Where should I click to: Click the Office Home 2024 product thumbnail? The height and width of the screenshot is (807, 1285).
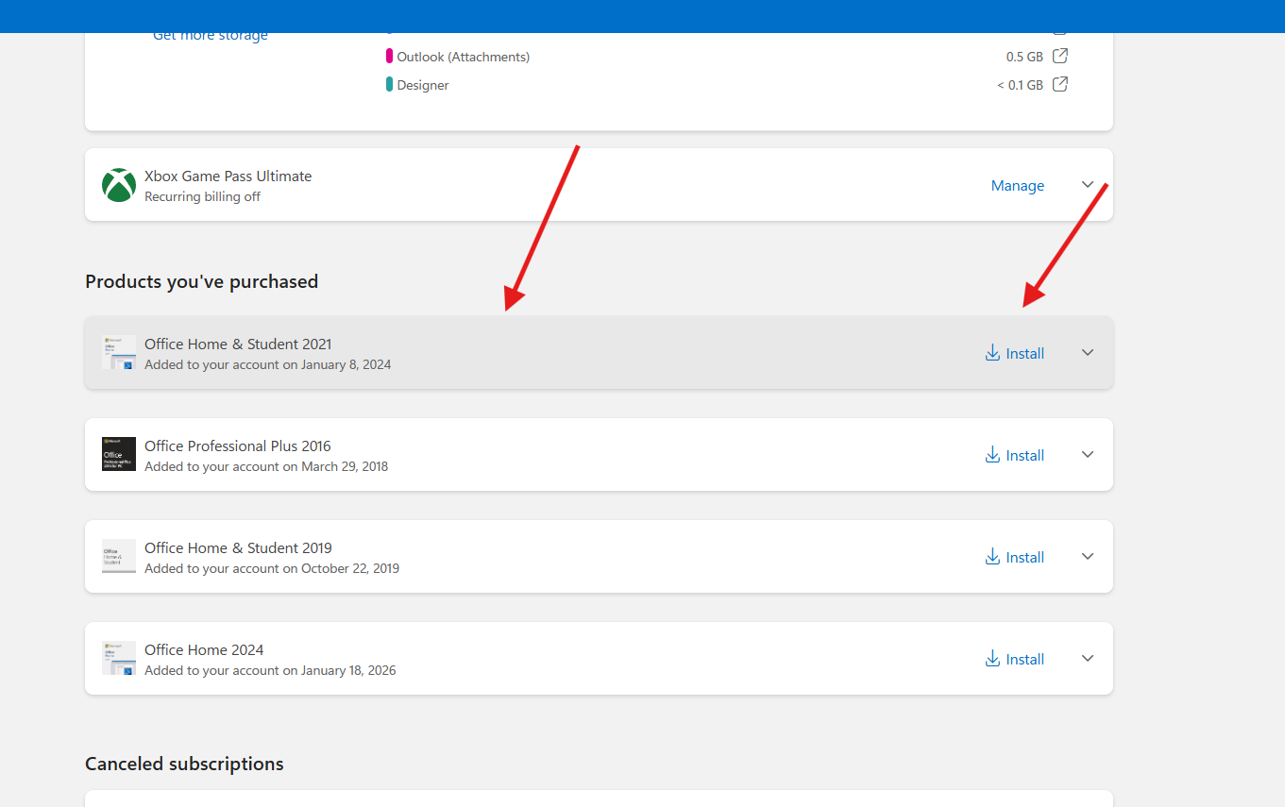pyautogui.click(x=119, y=658)
